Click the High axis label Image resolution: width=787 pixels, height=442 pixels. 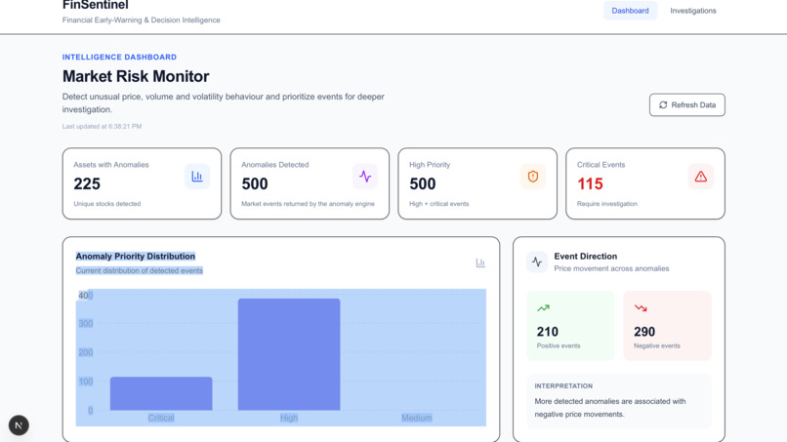click(289, 418)
